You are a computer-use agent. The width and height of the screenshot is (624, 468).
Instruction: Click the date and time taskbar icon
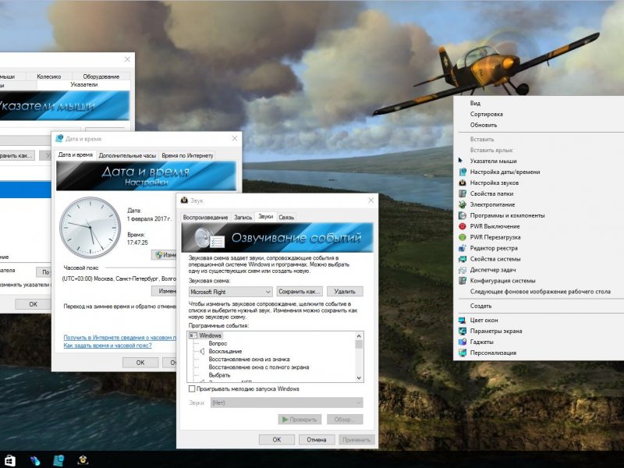[59, 460]
